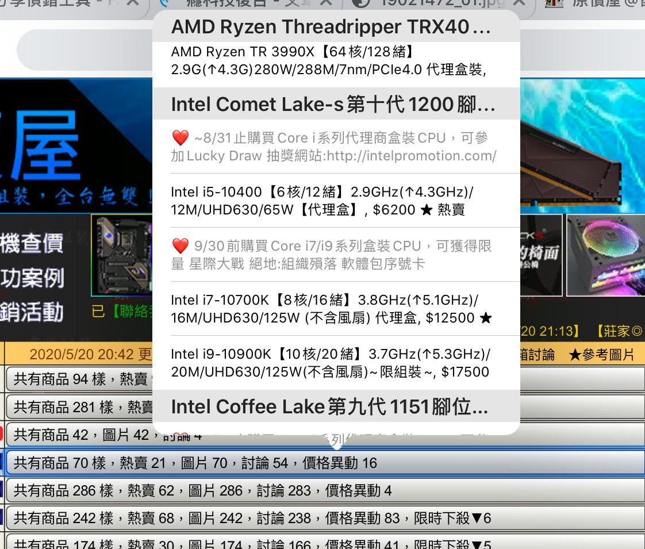Click the Intel Comet Lake-s 1200 group header
The height and width of the screenshot is (549, 645).
coord(336,104)
